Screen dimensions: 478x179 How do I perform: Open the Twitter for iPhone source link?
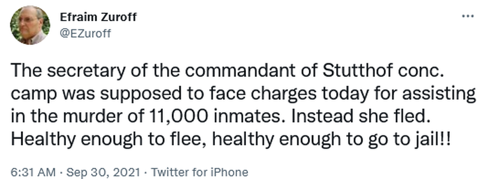coord(200,172)
